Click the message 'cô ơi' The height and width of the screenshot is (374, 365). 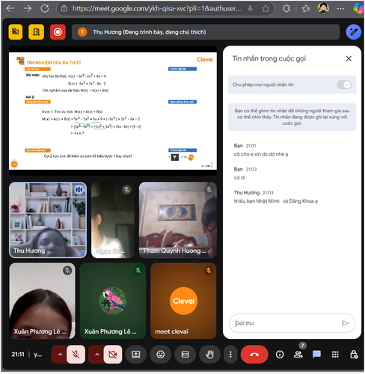pos(239,178)
